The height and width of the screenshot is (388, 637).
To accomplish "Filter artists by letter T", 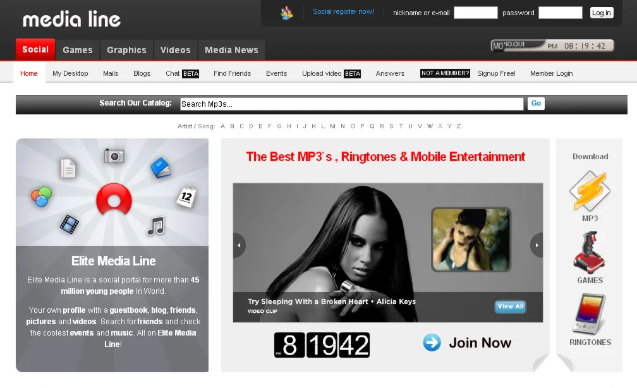I will pyautogui.click(x=401, y=126).
